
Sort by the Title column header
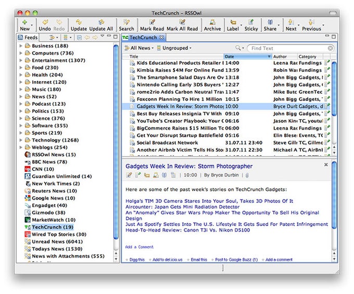pos(173,56)
